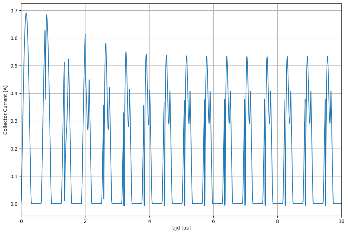Click the last tall peak before 10 us
This screenshot has width=348, height=234.
[x=327, y=57]
